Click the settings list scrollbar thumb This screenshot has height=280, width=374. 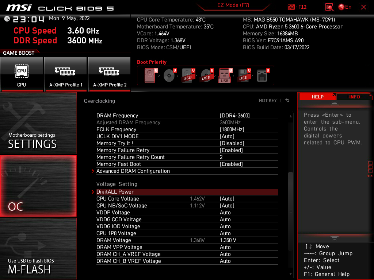tap(290, 211)
